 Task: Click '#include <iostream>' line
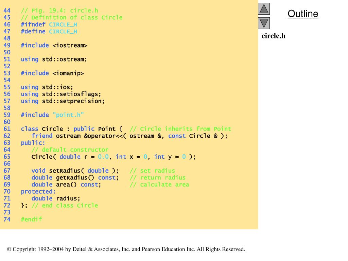pos(54,45)
